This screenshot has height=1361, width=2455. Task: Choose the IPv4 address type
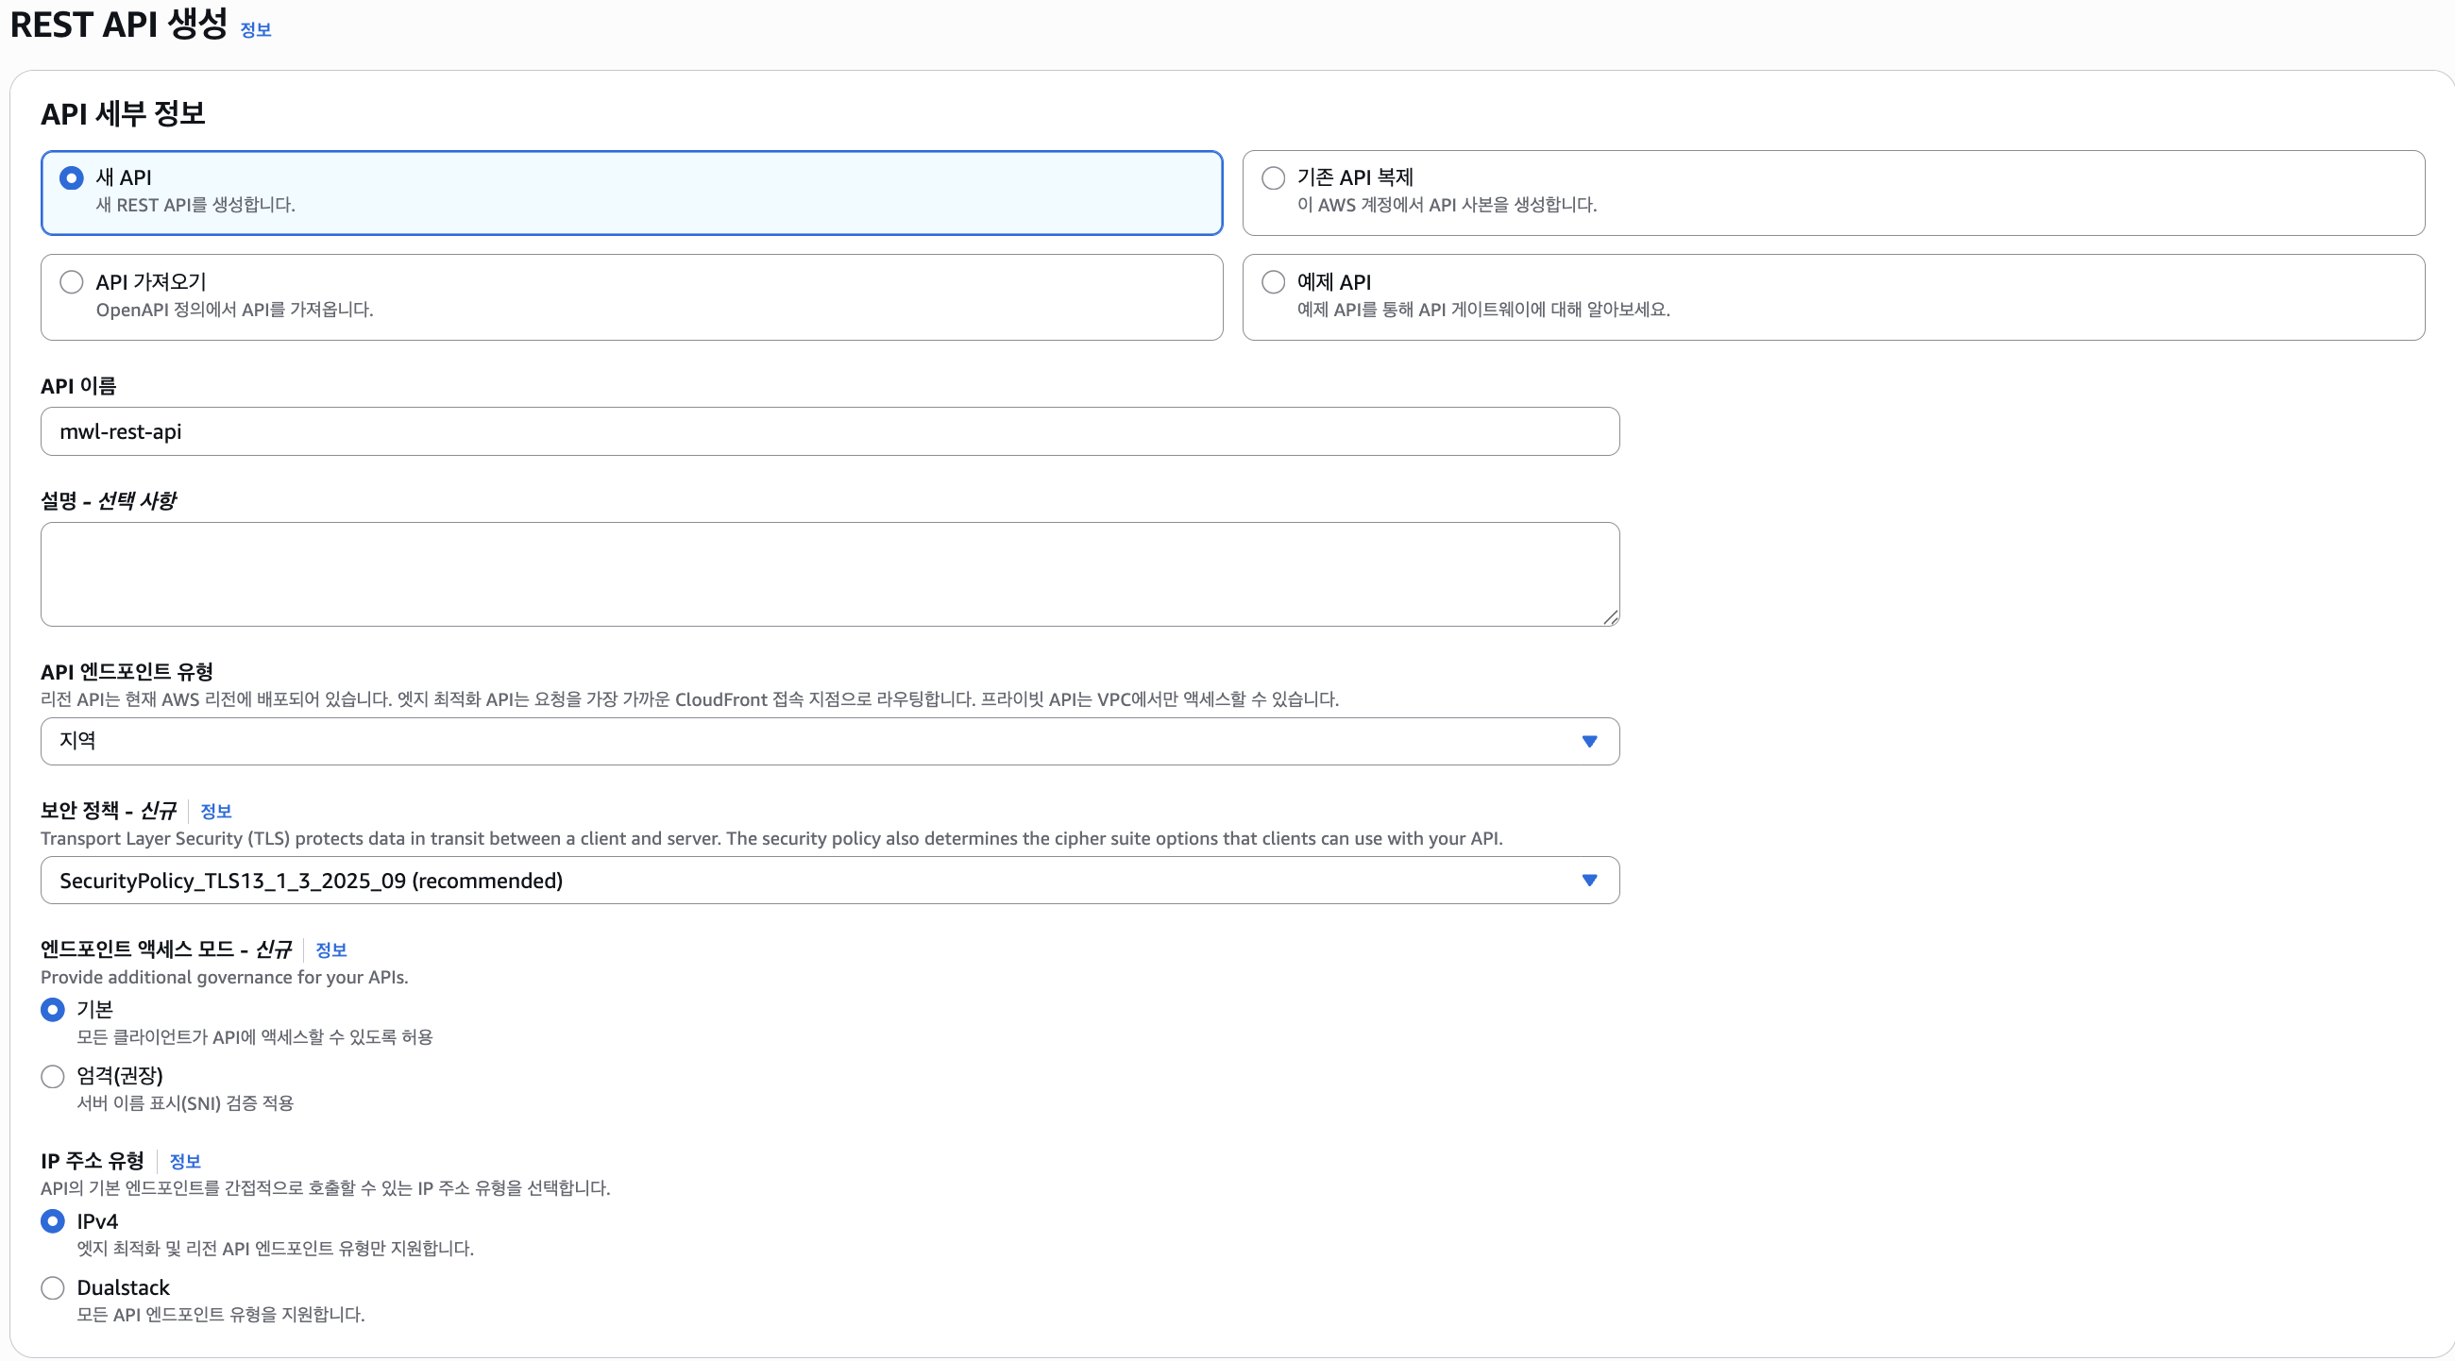point(54,1221)
